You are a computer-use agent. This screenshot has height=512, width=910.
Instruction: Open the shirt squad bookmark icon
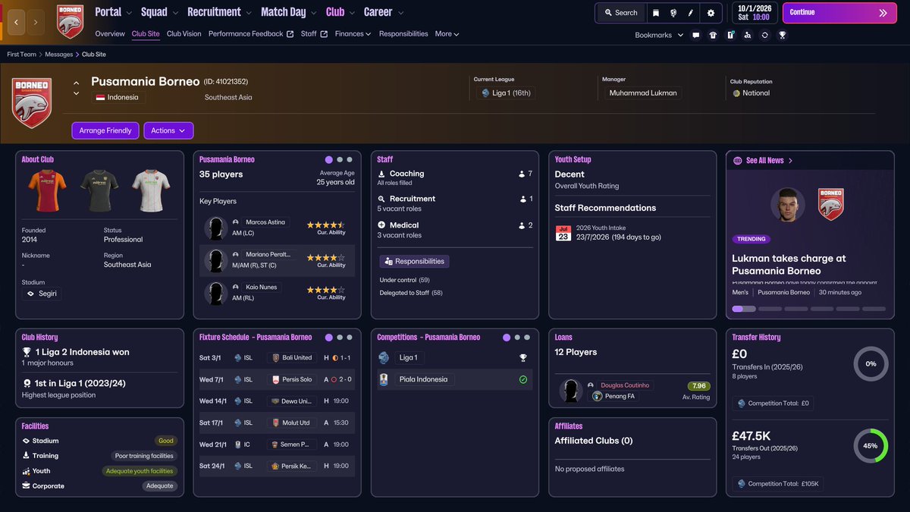click(x=713, y=35)
